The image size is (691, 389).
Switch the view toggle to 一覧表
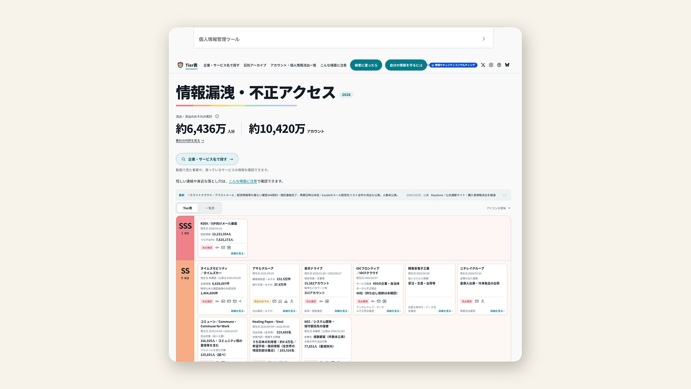(210, 208)
